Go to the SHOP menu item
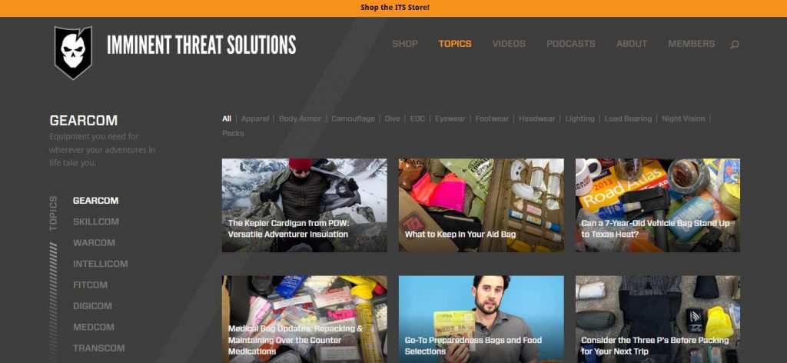The width and height of the screenshot is (787, 363). click(x=405, y=44)
